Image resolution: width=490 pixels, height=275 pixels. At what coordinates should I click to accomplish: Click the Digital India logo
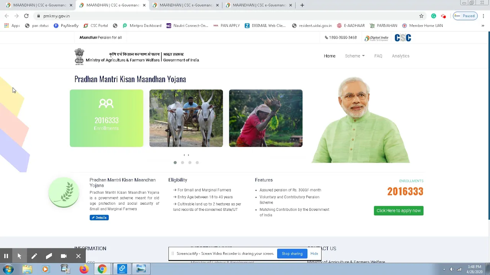pyautogui.click(x=376, y=38)
